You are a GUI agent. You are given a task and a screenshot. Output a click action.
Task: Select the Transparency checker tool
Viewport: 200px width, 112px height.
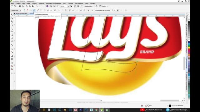pyautogui.click(x=12, y=59)
